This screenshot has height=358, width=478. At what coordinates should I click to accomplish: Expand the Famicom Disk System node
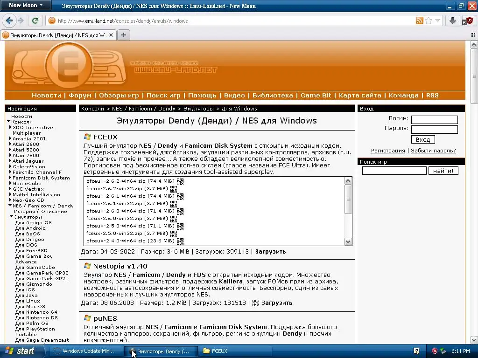10,178
